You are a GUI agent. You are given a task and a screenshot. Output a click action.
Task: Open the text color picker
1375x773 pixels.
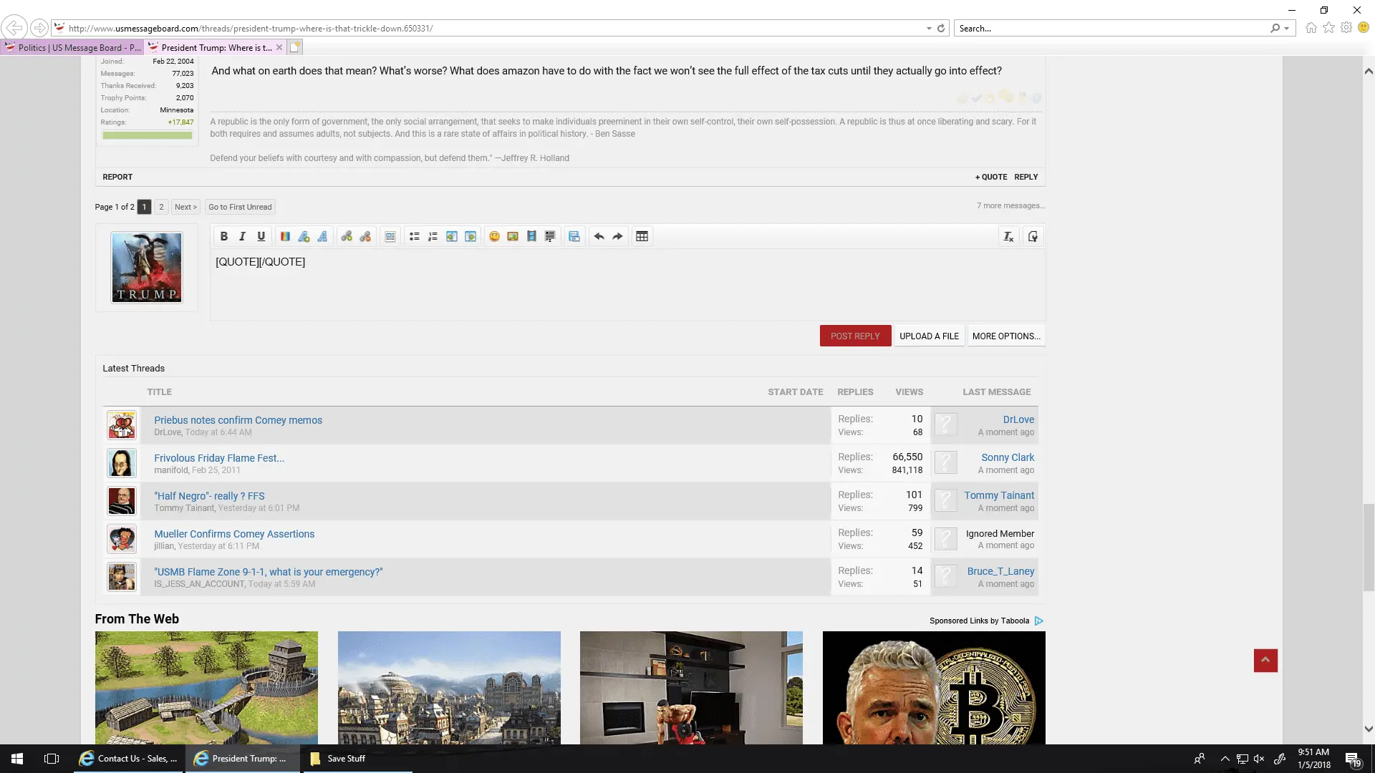(285, 236)
